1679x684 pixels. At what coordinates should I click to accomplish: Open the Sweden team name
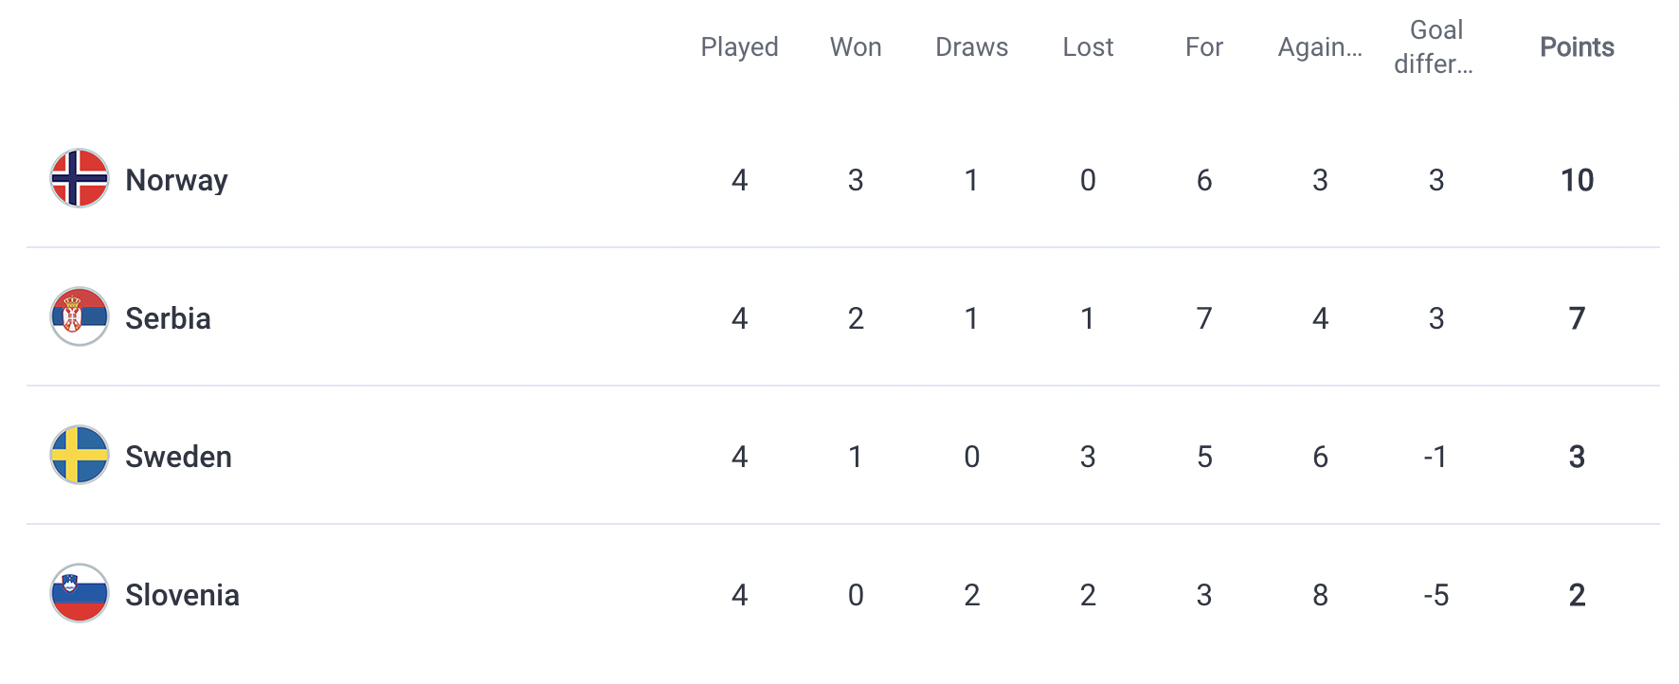[x=178, y=457]
